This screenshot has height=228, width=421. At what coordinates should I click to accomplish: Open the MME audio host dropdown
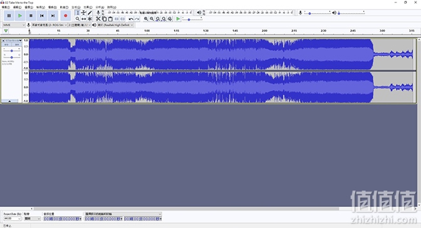pyautogui.click(x=14, y=25)
